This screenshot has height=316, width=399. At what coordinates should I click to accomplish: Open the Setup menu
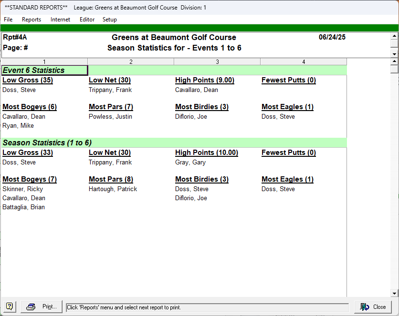(109, 20)
